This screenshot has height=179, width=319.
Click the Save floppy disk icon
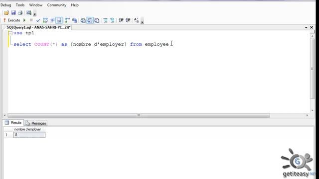tap(13, 13)
